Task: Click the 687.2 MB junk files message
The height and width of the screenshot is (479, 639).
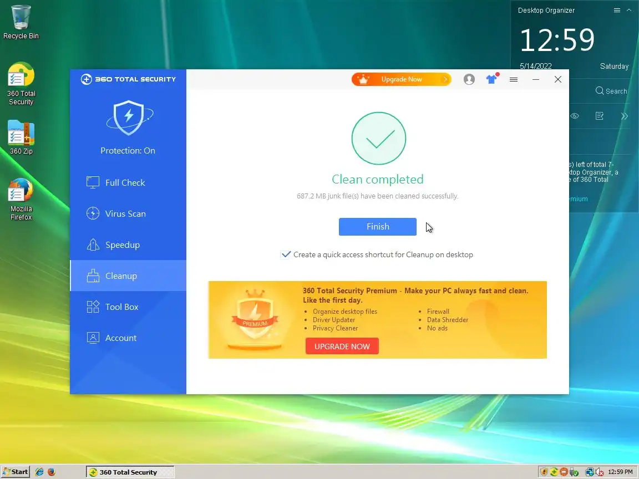Action: click(377, 196)
